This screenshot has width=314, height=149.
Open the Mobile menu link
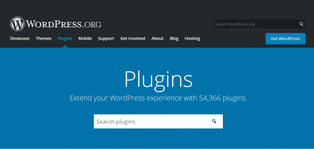pos(85,38)
